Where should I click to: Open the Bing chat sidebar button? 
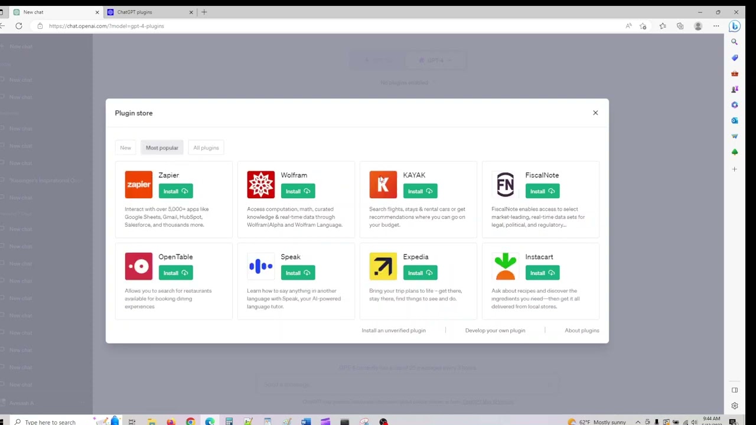click(x=735, y=26)
